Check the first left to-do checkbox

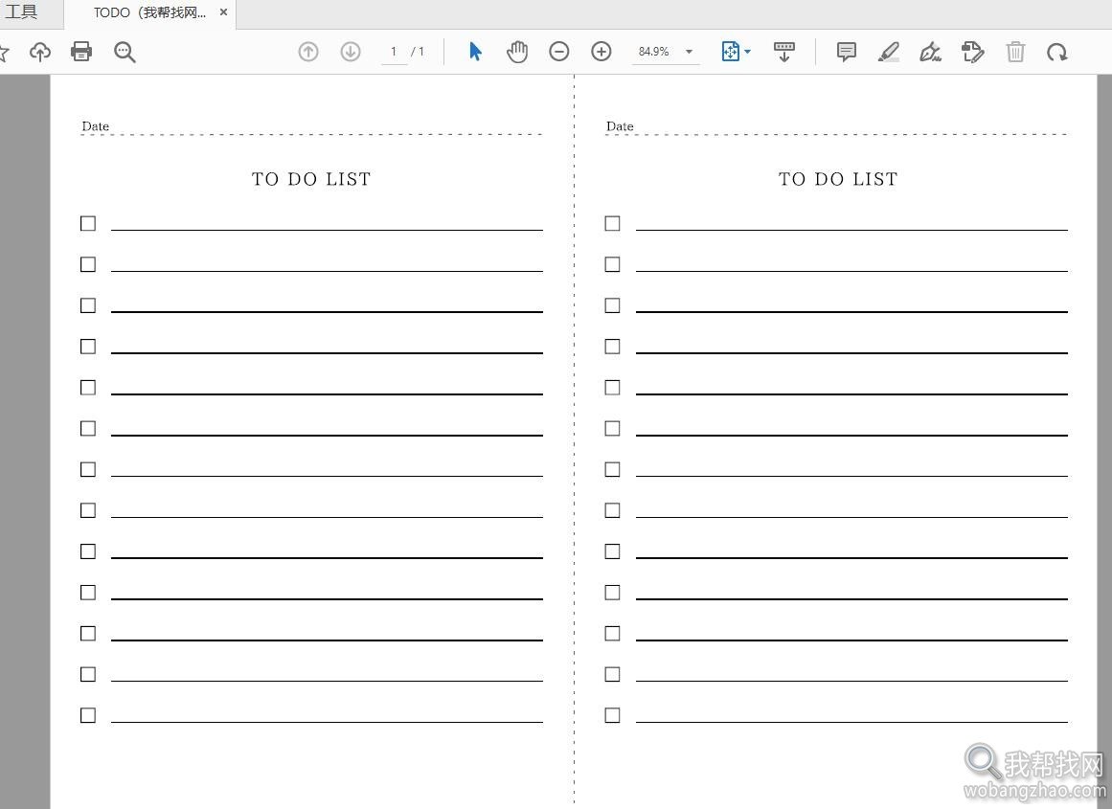click(88, 223)
